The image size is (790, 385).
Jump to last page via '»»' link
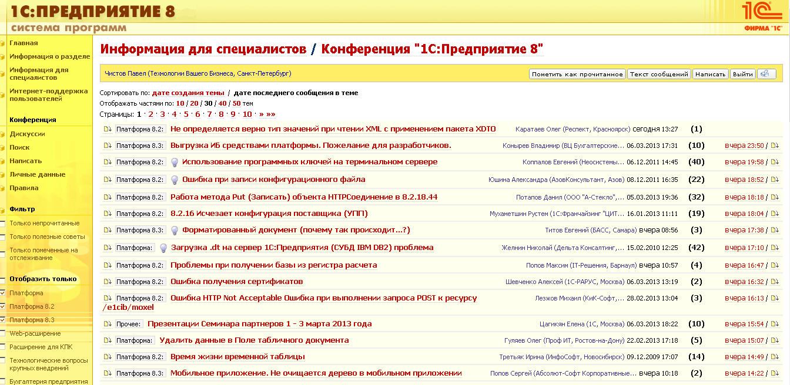(x=271, y=114)
